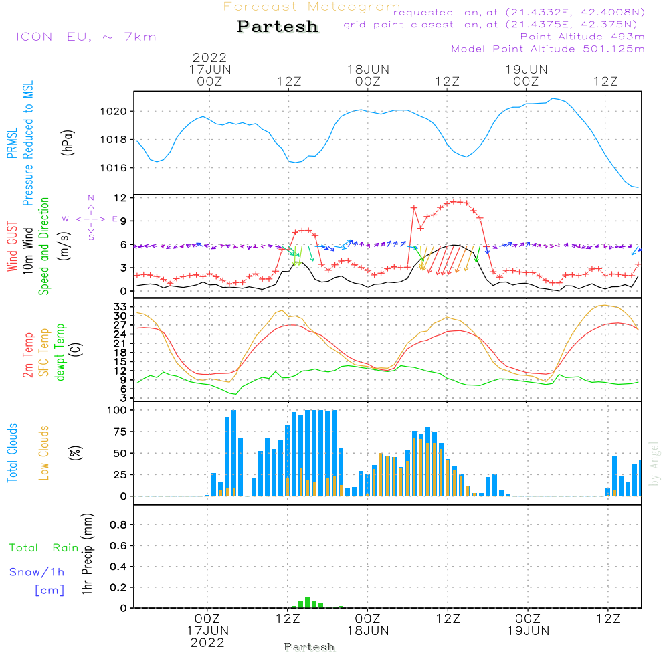Click the 'Forecast Meteogram' heading
Image resolution: width=669 pixels, height=669 pixels.
point(312,7)
